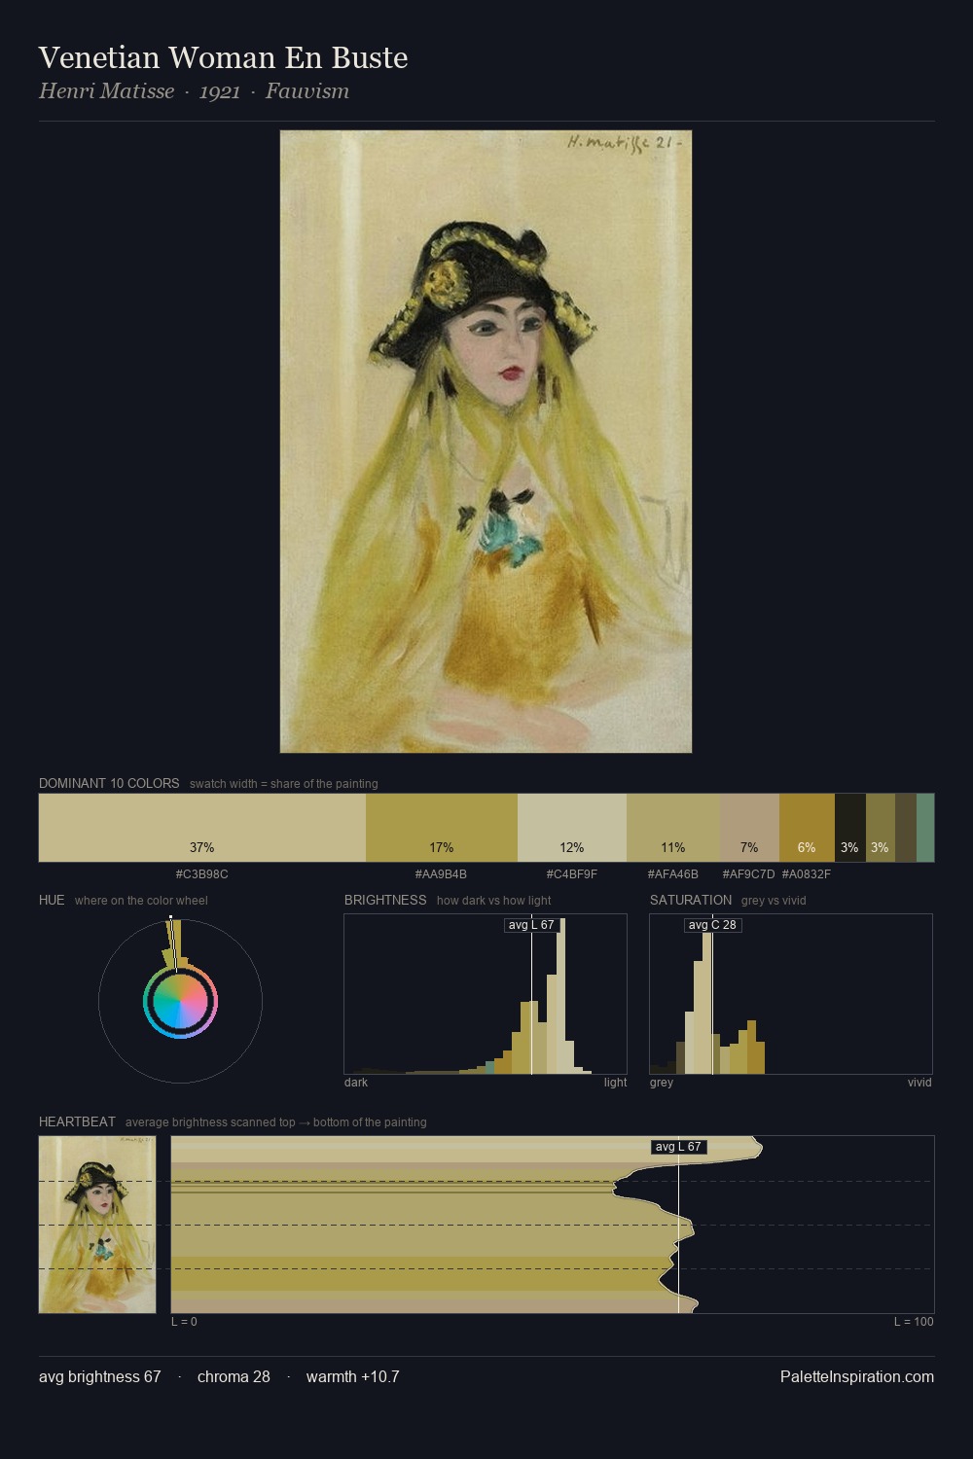Click the main painting image
The image size is (973, 1459).
click(x=486, y=442)
